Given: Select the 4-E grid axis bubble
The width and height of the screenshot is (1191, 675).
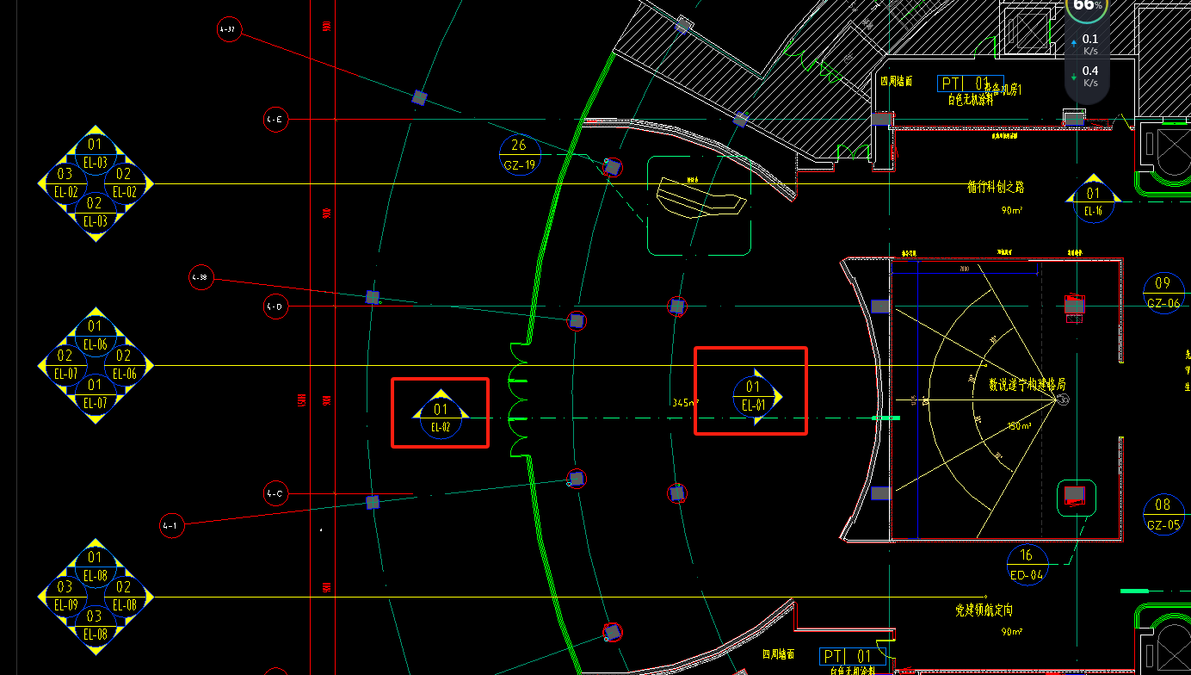Looking at the screenshot, I should tap(275, 120).
